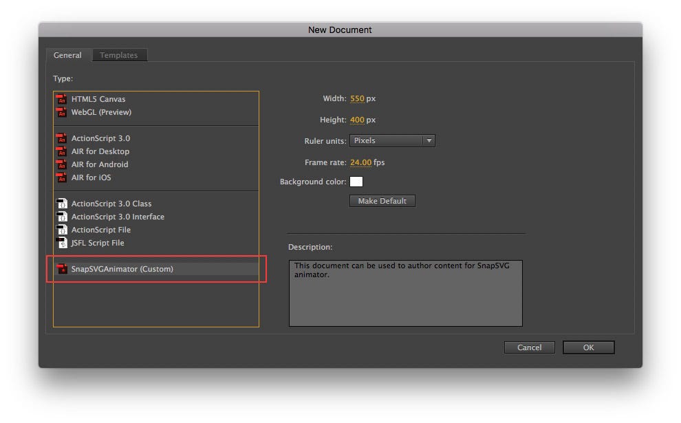The image size is (681, 423).
Task: Click the ActionScript 3.0 document icon
Action: click(x=62, y=138)
